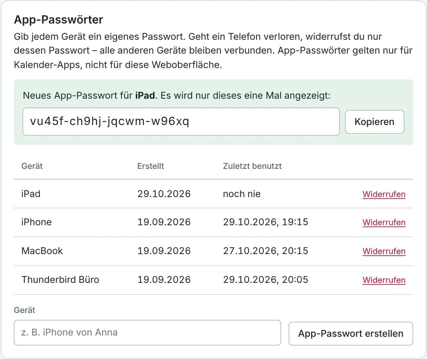Click the 'Neues App-Passwort für iPad' notice text
The height and width of the screenshot is (359, 427).
pyautogui.click(x=177, y=96)
